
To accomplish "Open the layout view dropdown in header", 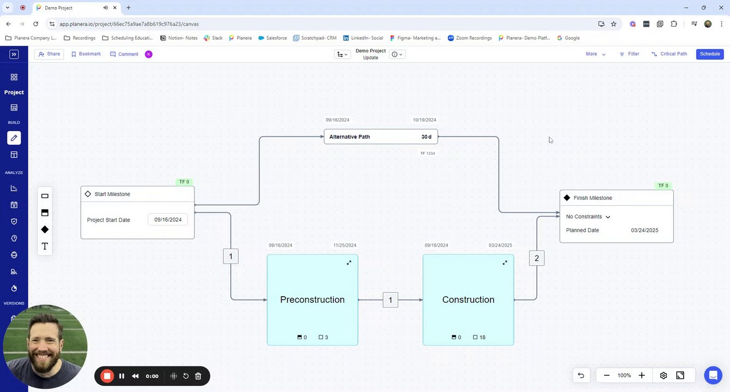I will pyautogui.click(x=342, y=54).
